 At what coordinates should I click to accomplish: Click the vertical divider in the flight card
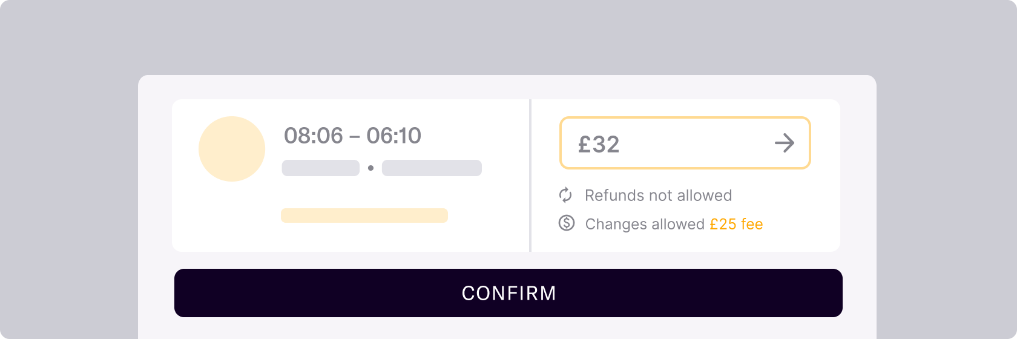530,176
